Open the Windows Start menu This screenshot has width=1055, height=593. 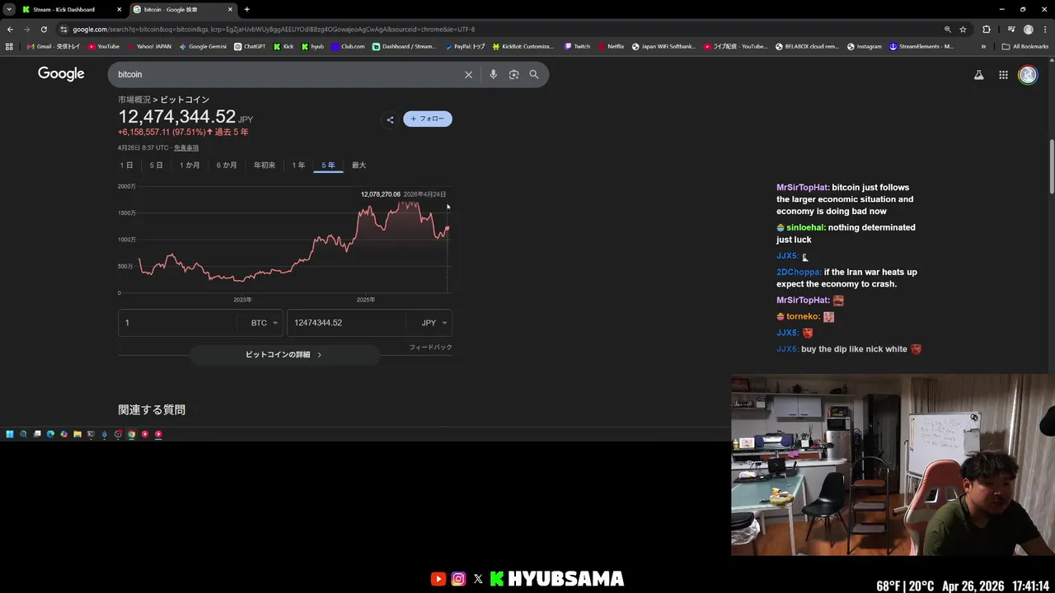click(x=10, y=434)
